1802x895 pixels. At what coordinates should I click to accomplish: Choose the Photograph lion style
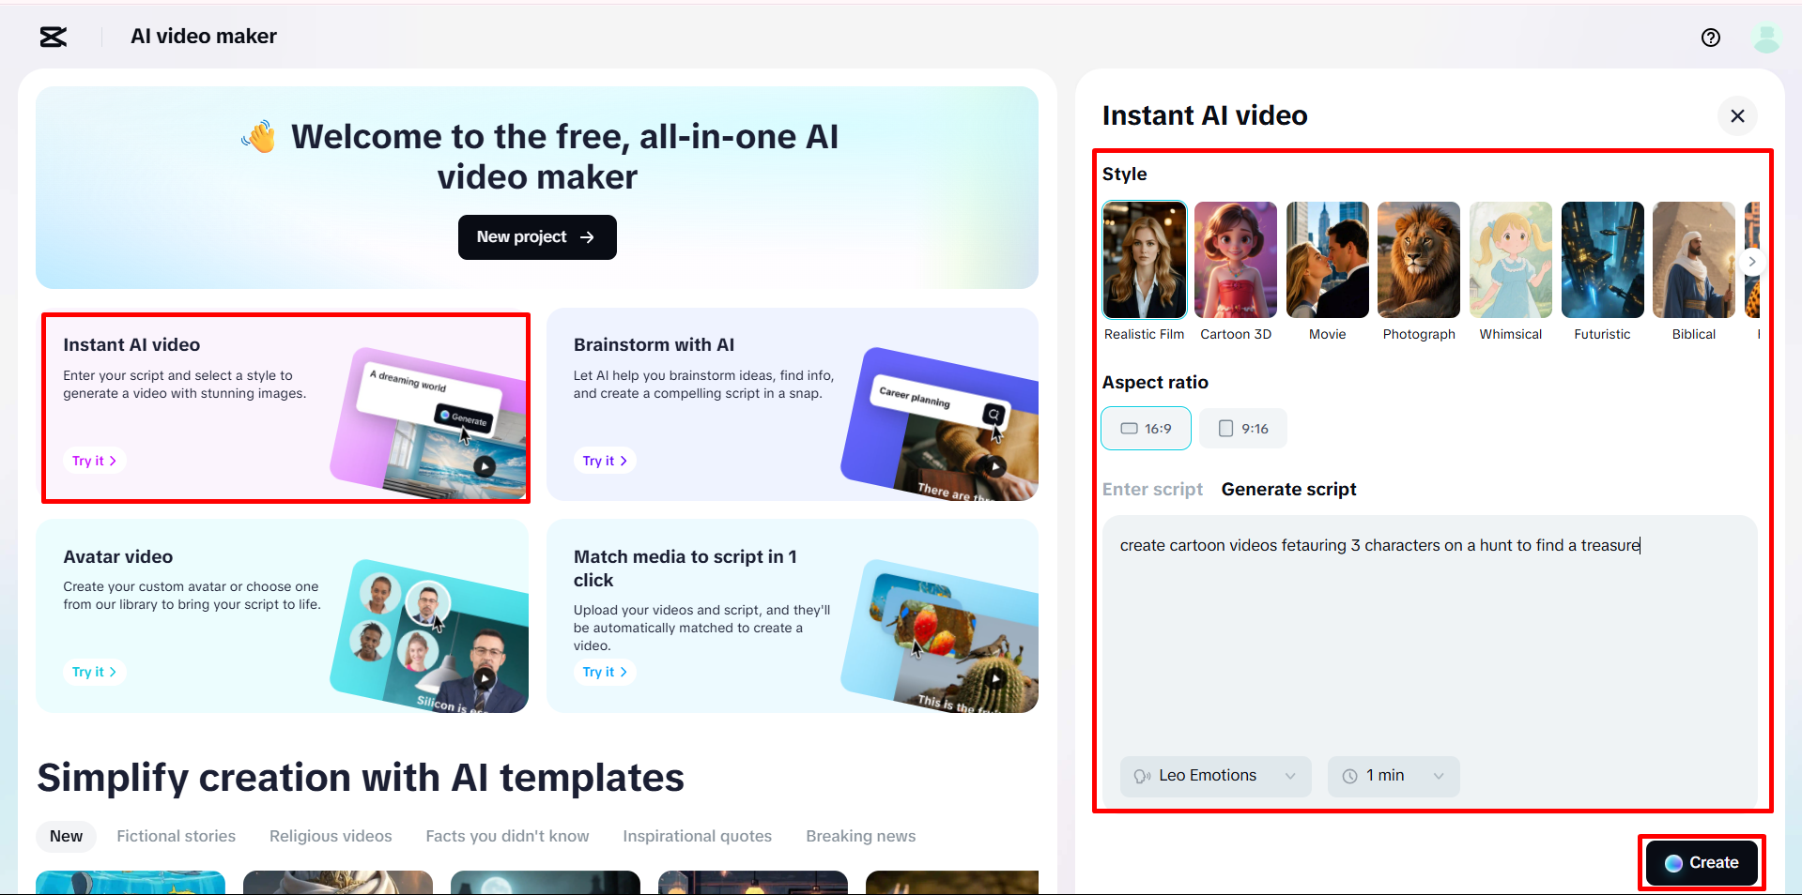point(1419,260)
